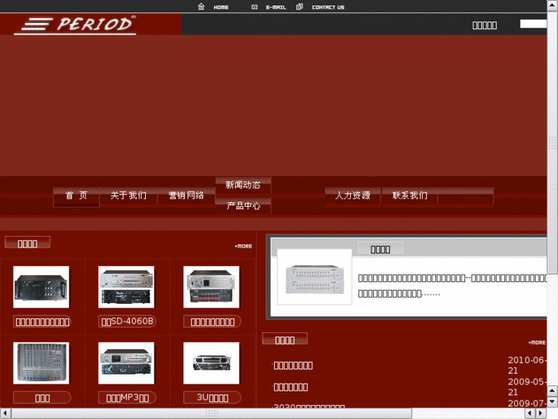Click the 3U product label button
The width and height of the screenshot is (558, 419).
(x=213, y=397)
